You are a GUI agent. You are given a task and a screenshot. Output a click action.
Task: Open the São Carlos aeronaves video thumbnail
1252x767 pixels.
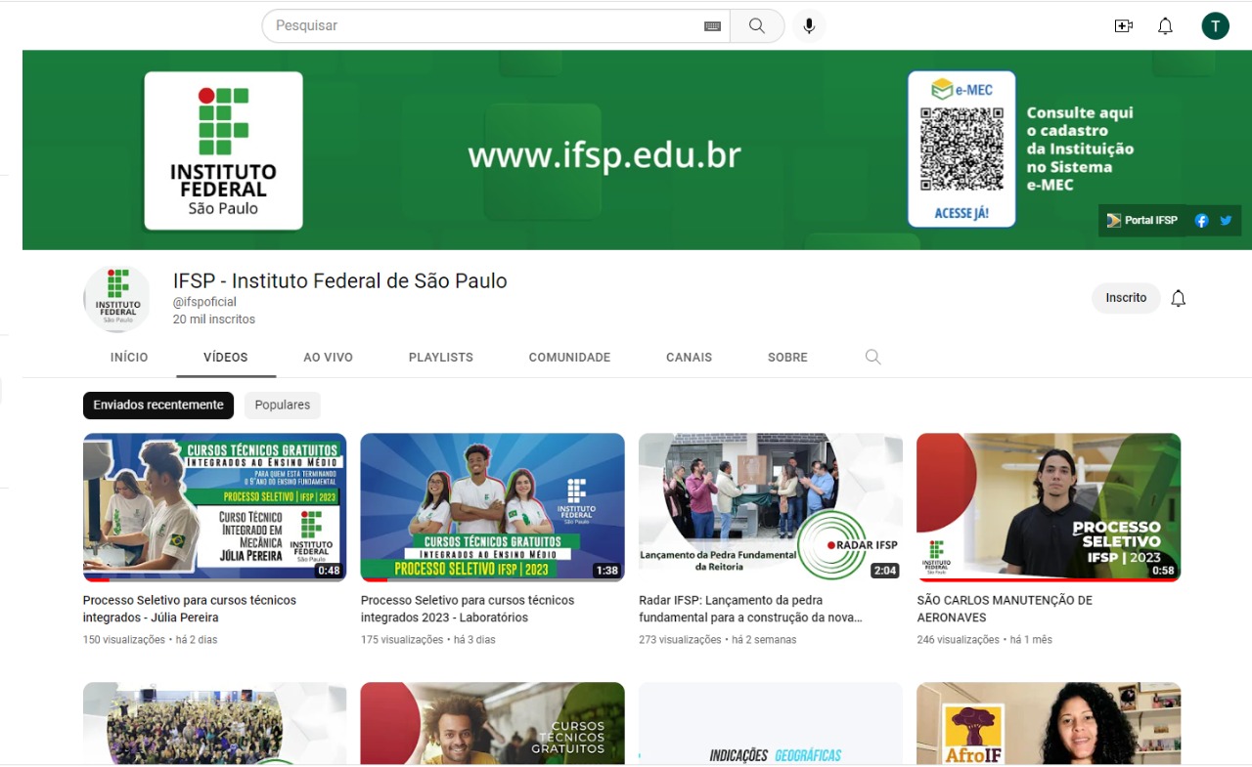(1049, 507)
